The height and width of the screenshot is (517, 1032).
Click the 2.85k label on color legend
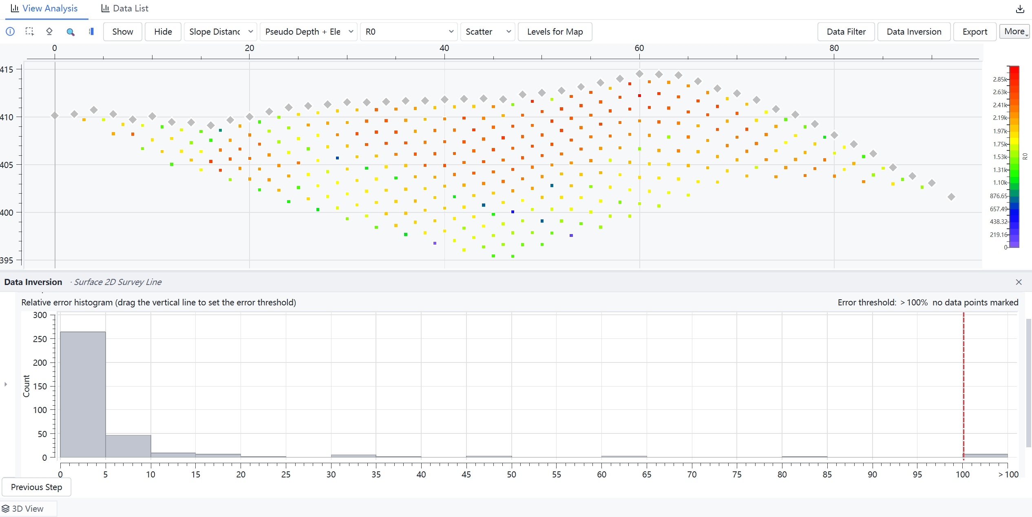coord(1000,79)
